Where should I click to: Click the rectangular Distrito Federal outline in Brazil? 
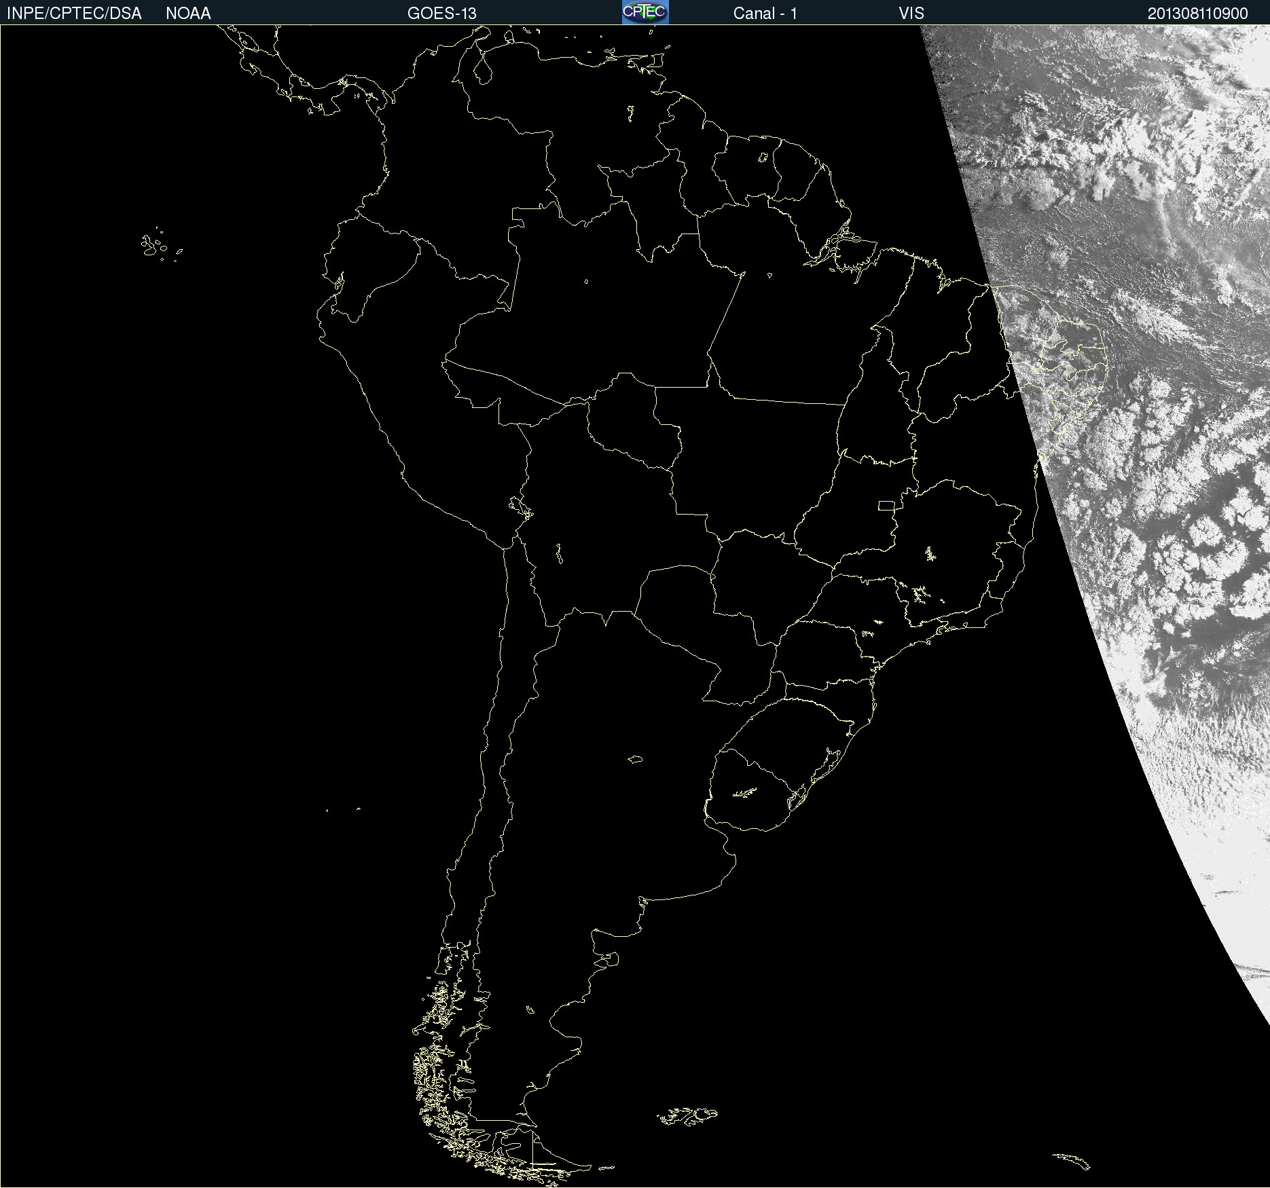coord(886,505)
